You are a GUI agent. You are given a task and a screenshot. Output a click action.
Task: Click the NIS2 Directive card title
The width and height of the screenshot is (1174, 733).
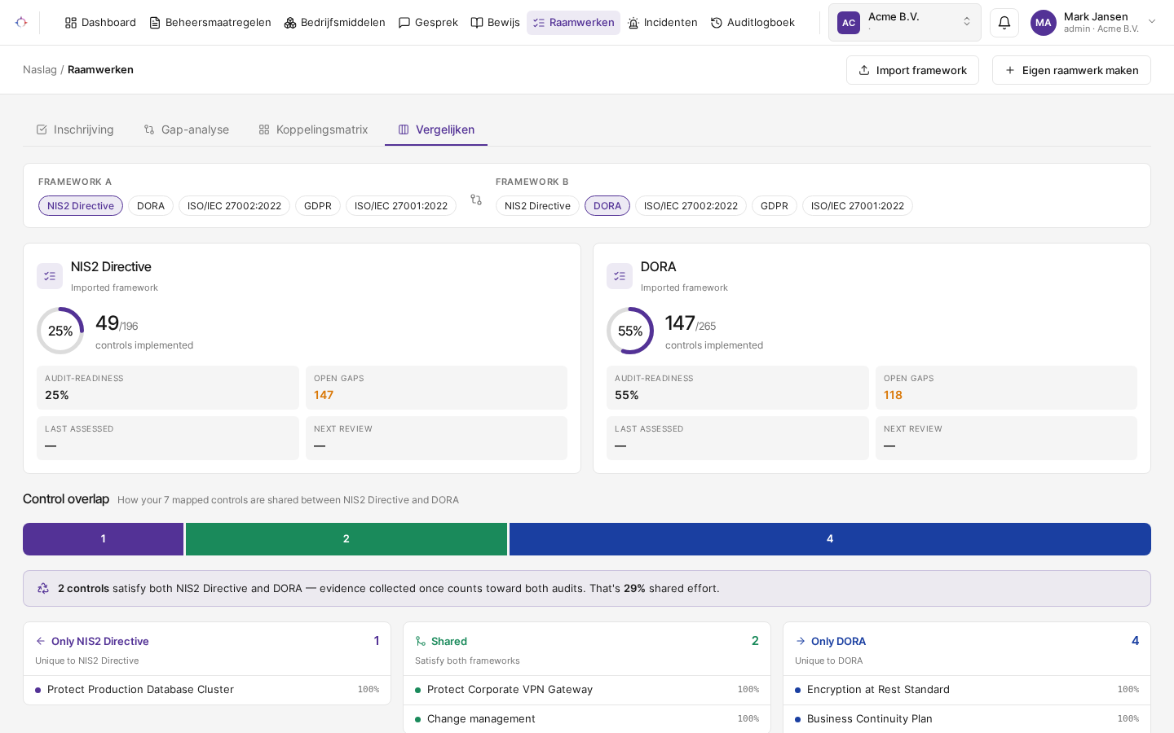point(111,267)
